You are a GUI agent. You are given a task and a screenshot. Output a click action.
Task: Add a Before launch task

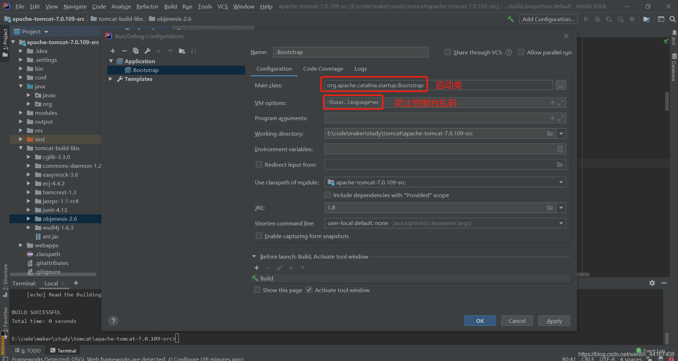pos(257,268)
